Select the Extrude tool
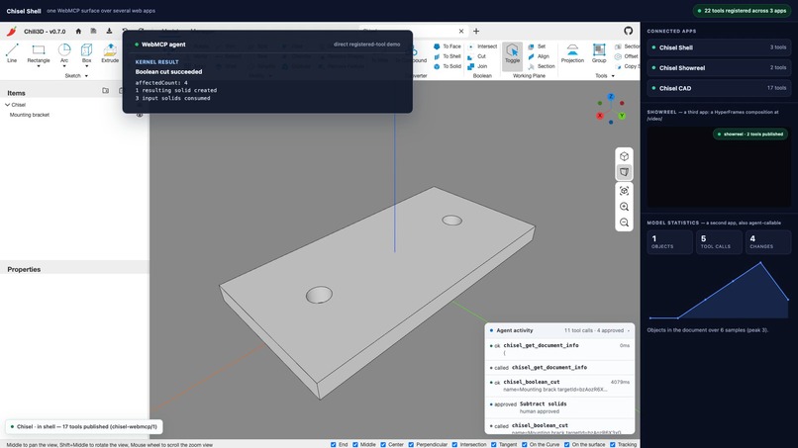Screen dimensions: 798x448 (x=110, y=52)
